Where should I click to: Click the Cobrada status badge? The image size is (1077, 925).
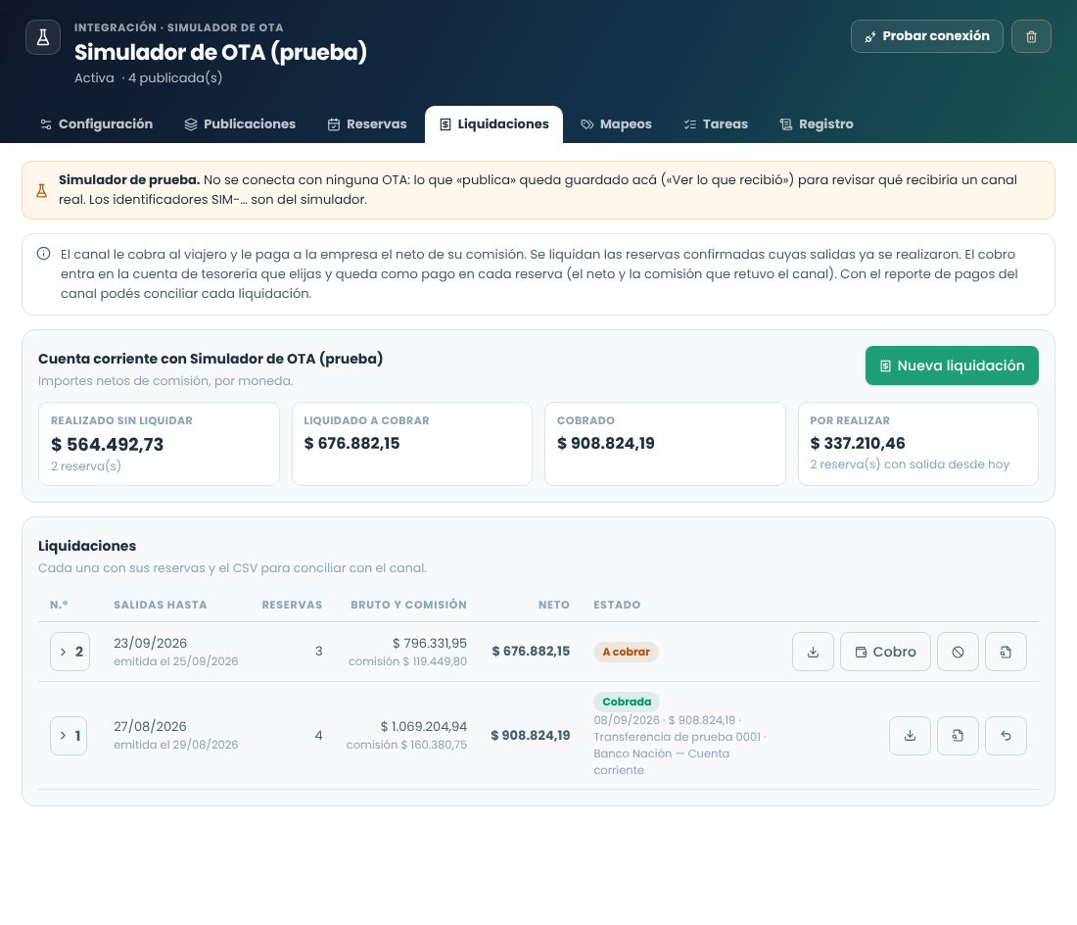coord(627,702)
